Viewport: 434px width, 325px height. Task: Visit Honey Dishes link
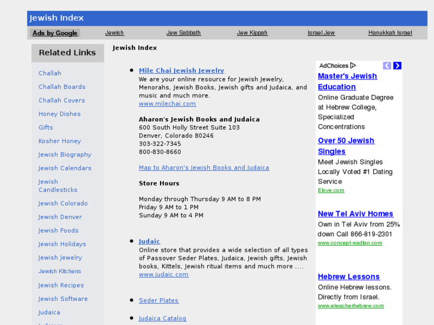[x=60, y=114]
